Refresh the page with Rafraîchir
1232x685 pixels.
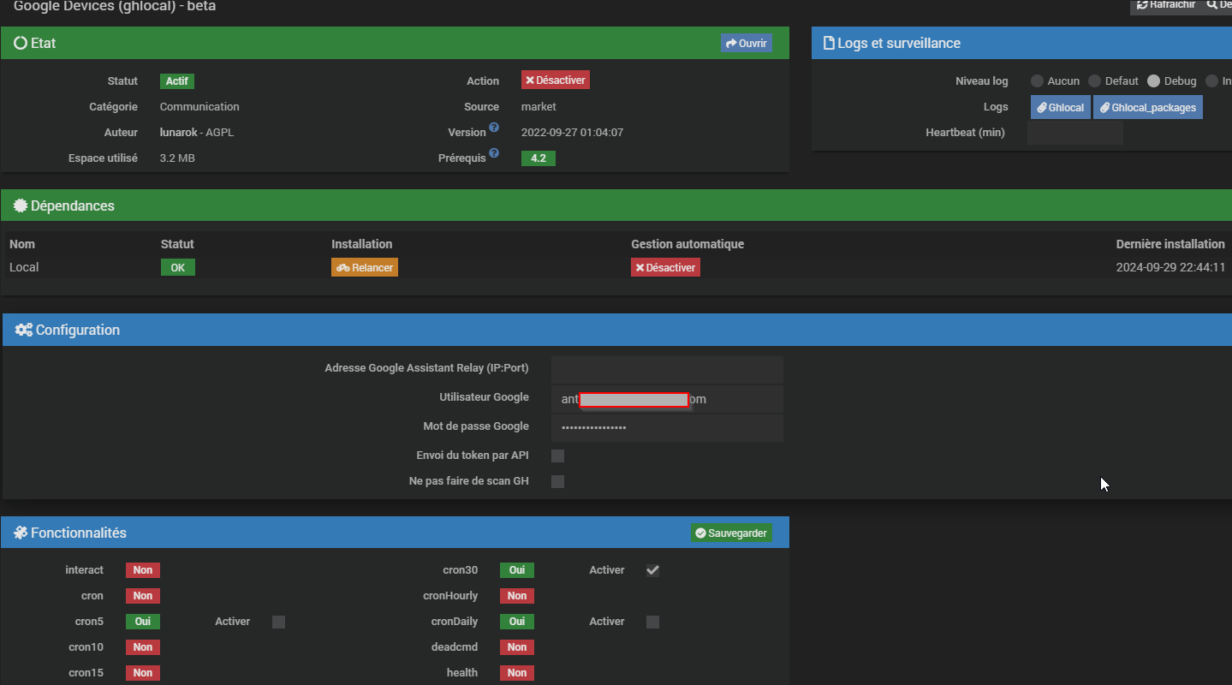point(1166,5)
